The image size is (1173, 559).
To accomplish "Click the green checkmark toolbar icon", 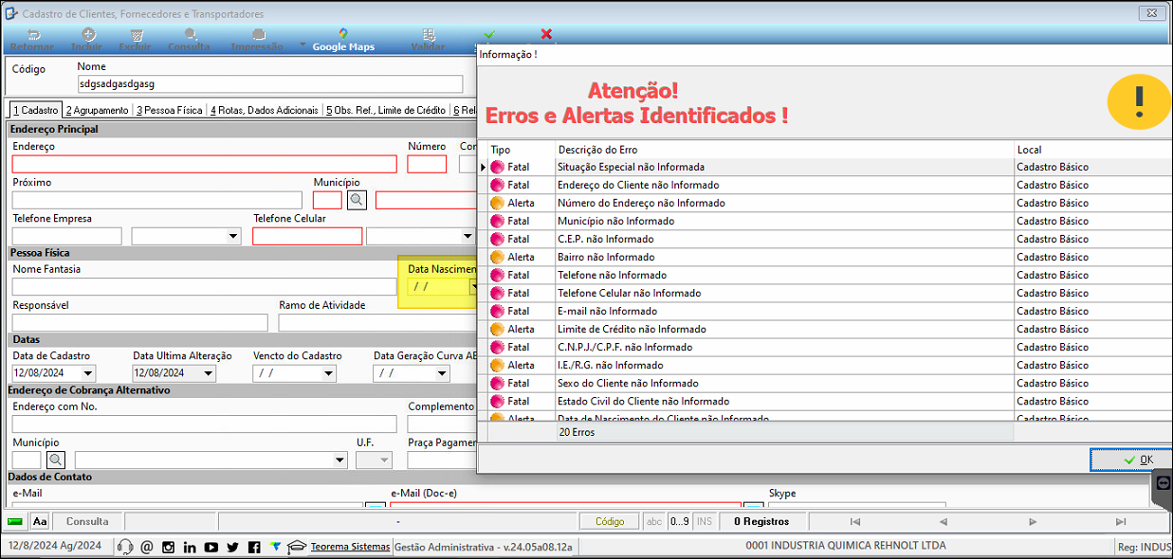I will point(489,34).
